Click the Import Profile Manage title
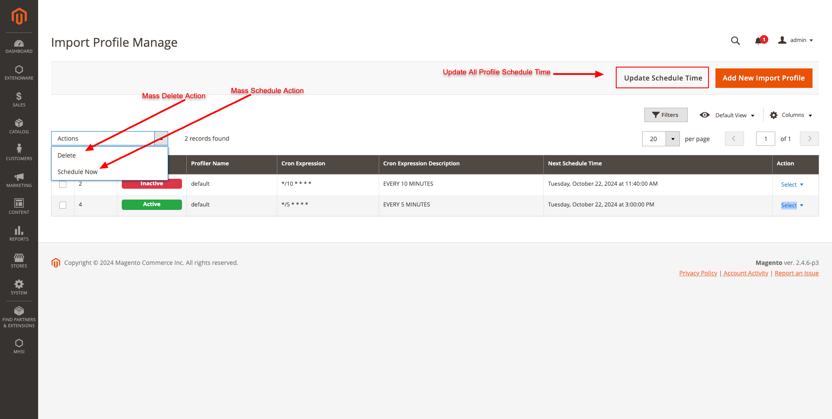 (114, 42)
